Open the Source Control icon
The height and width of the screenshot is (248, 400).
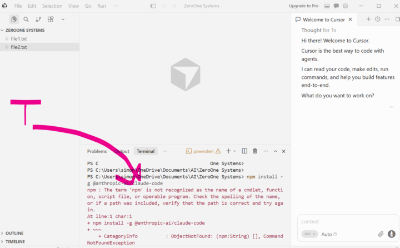[38, 19]
